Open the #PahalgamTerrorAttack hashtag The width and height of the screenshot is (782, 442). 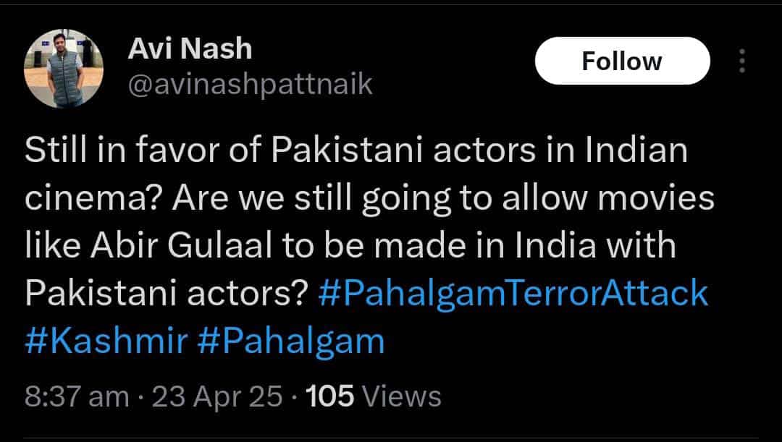[x=513, y=294]
